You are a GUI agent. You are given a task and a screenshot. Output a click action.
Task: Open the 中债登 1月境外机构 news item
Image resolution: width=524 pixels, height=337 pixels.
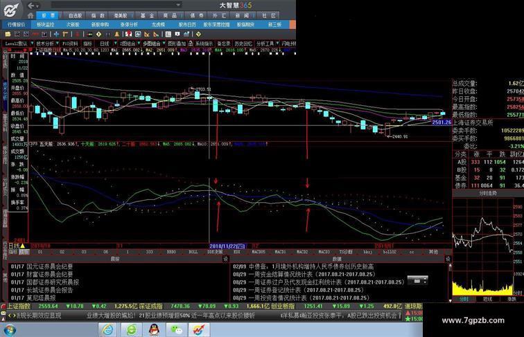click(303, 266)
